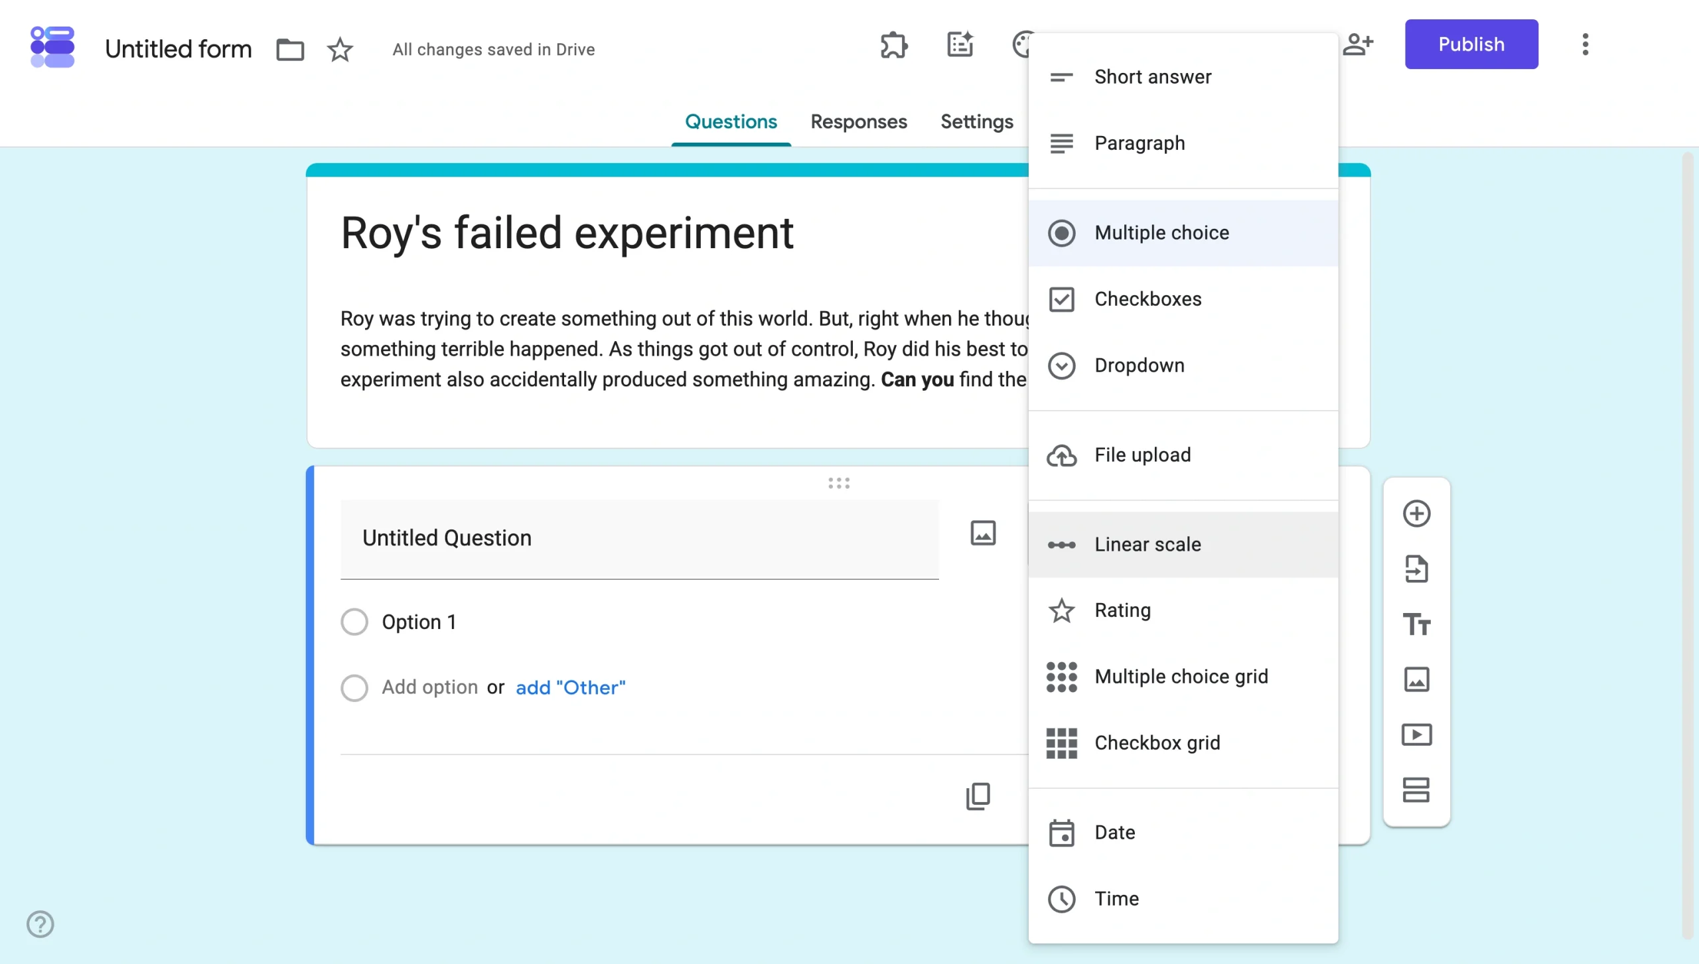This screenshot has width=1699, height=964.
Task: Select the Option 1 radio button
Action: (x=354, y=622)
